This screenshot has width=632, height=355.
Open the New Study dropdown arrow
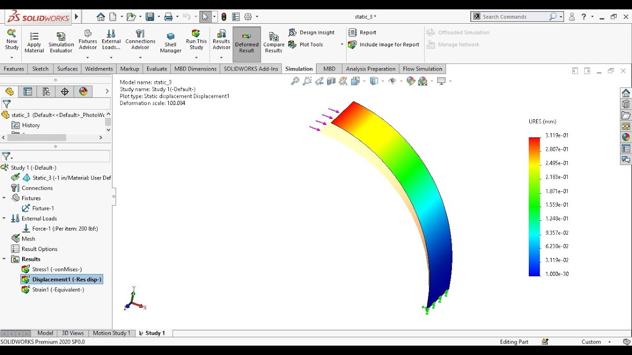12,57
